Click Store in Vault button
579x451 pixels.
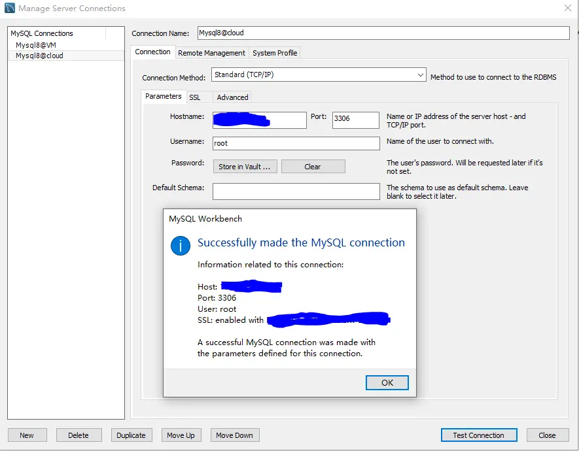pos(245,167)
